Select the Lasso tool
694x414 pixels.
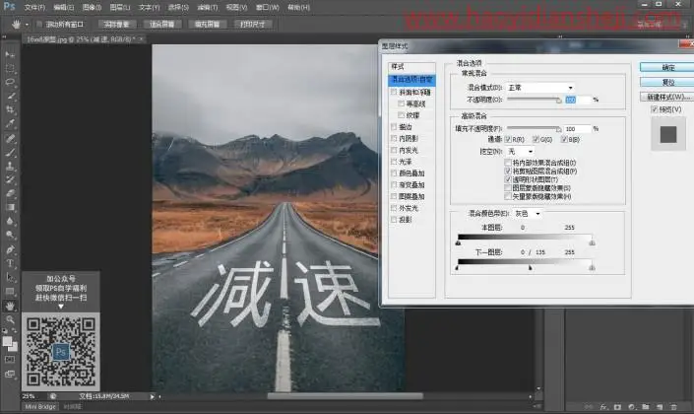click(x=10, y=82)
